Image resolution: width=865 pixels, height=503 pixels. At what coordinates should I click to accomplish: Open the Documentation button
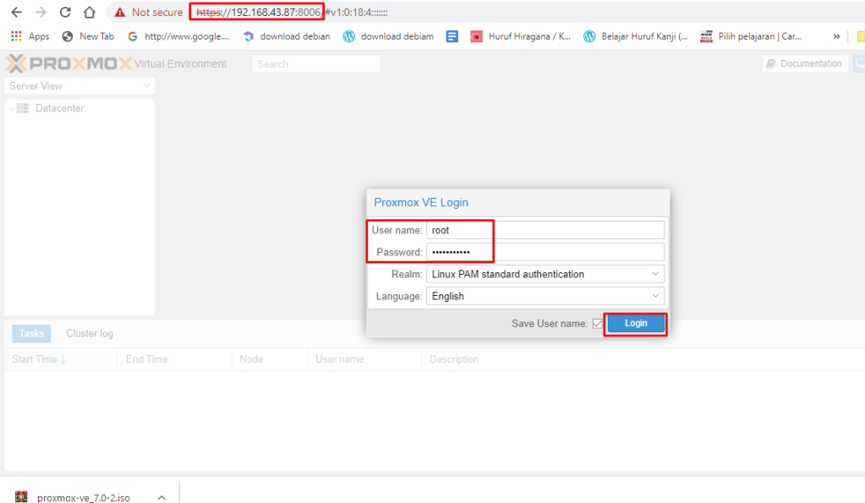point(803,63)
